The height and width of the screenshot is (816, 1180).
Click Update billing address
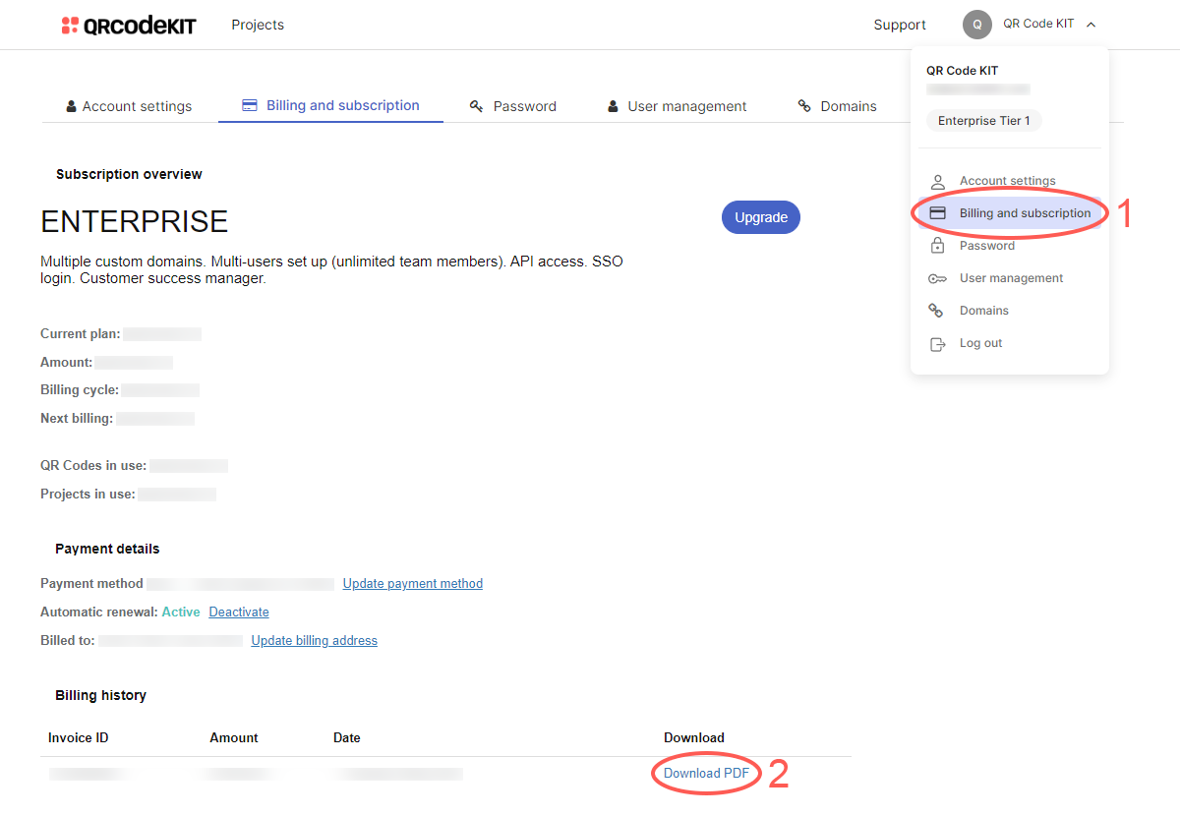(314, 640)
